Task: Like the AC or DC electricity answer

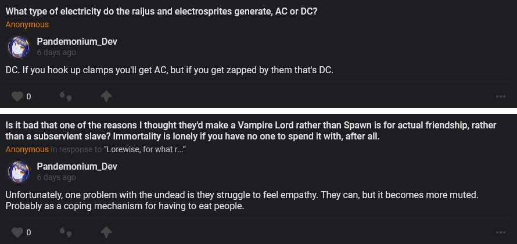Action: pos(17,96)
